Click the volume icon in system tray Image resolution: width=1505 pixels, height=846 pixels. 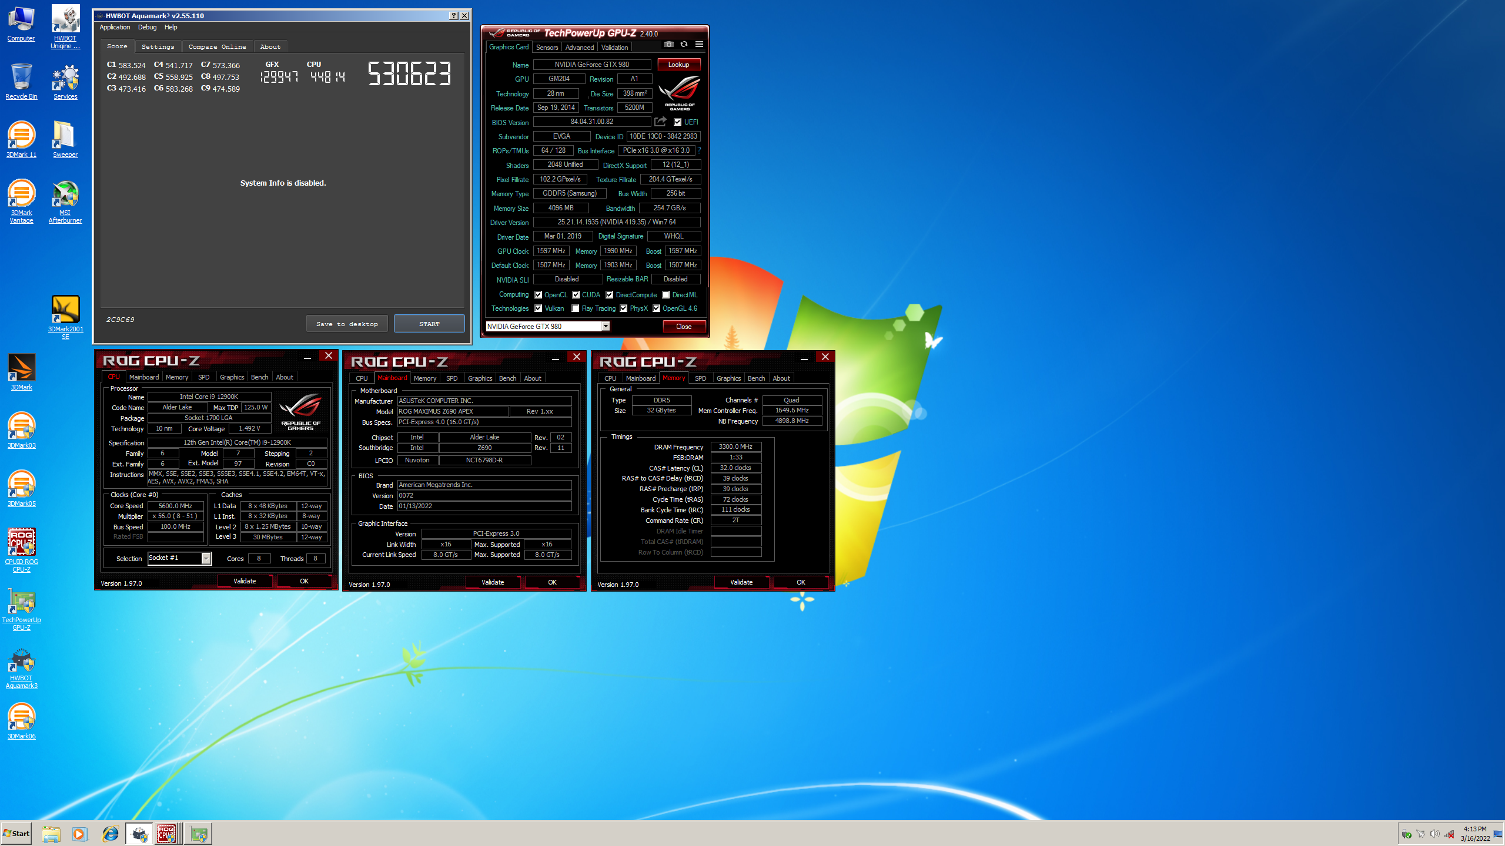coord(1435,834)
